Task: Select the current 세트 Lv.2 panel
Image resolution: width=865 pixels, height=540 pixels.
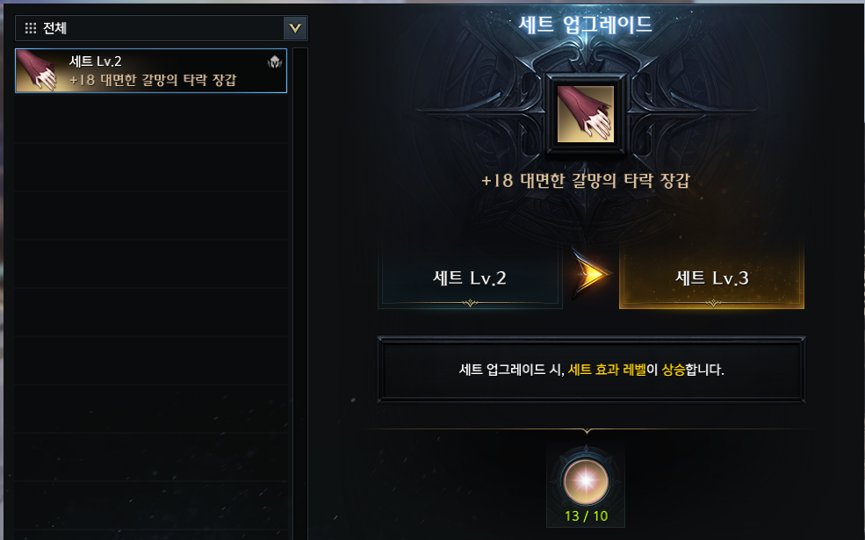Action: pyautogui.click(x=470, y=277)
